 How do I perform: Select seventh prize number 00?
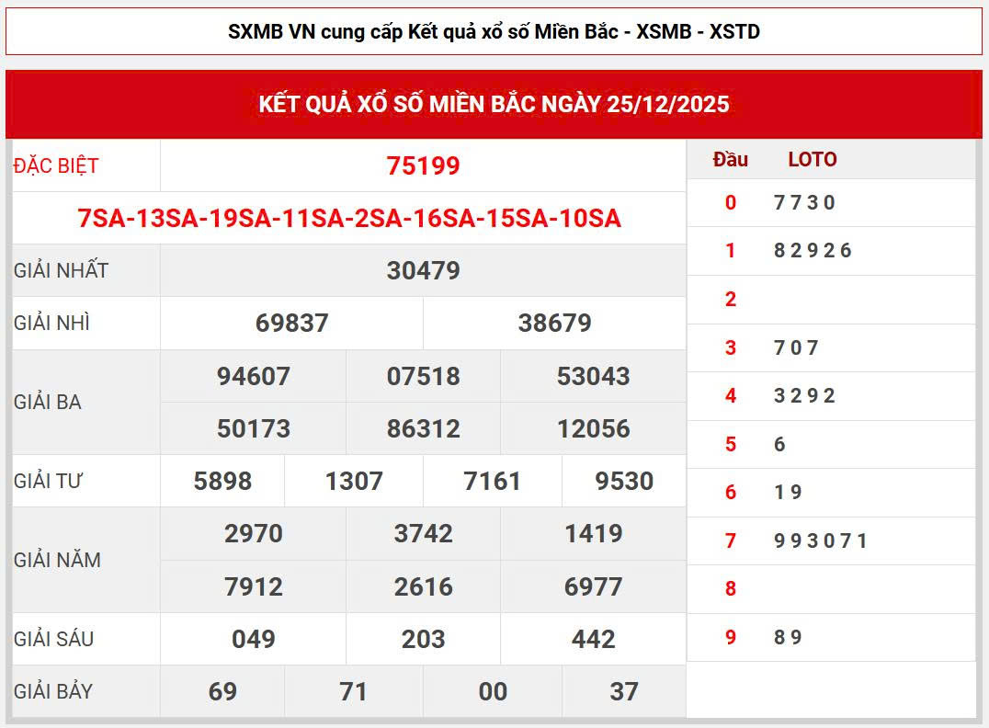tap(493, 691)
